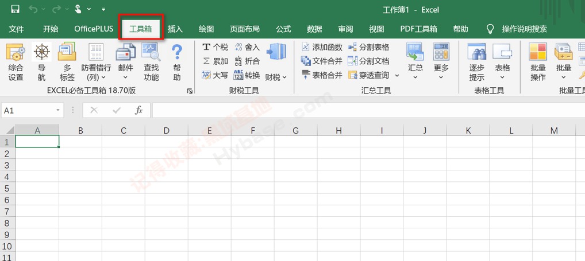The height and width of the screenshot is (261, 585).
Task: Click the 折合 conversion tool
Action: pyautogui.click(x=247, y=61)
